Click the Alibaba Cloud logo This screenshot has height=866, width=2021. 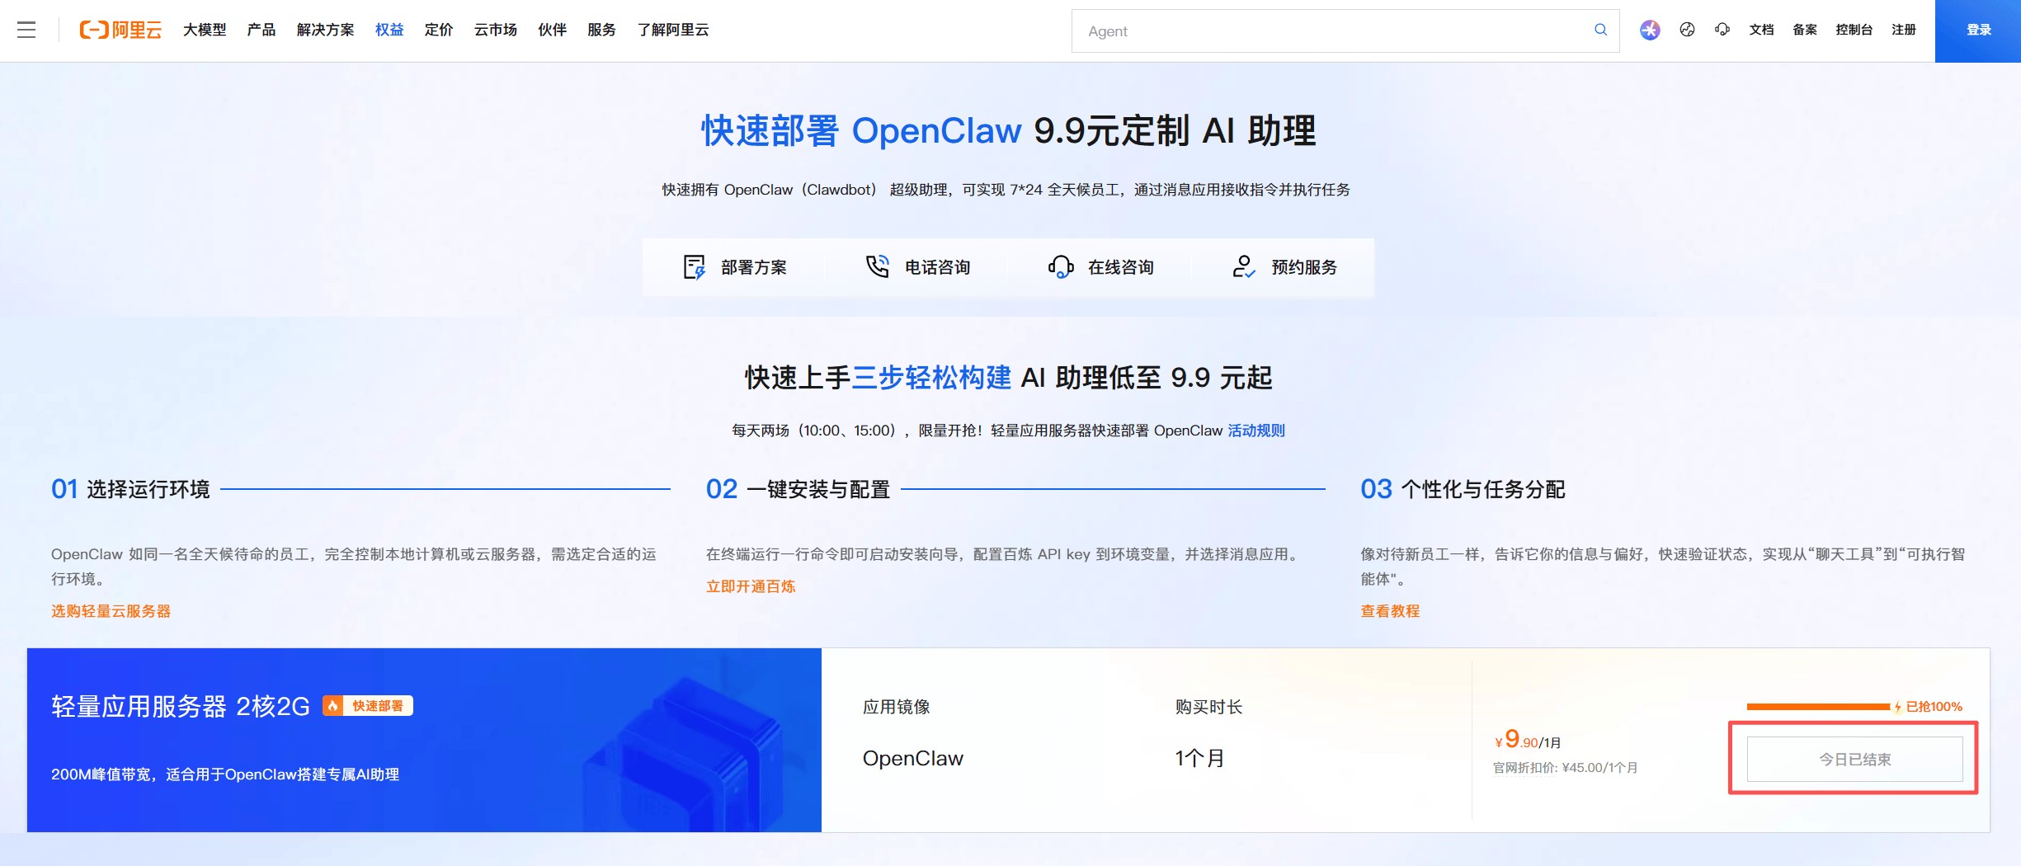click(120, 30)
